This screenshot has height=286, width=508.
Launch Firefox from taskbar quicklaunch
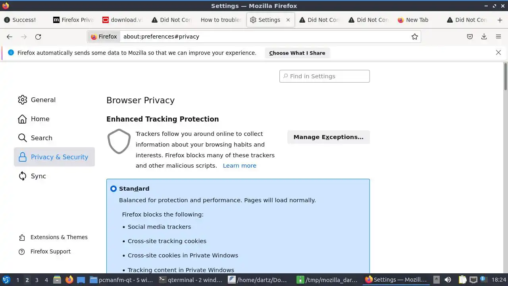tap(69, 280)
